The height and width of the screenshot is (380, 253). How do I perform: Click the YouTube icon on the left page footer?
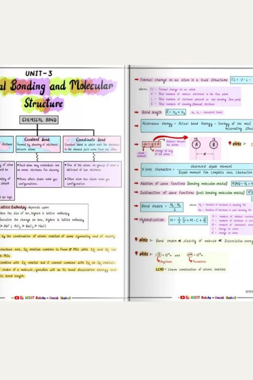click(x=17, y=298)
